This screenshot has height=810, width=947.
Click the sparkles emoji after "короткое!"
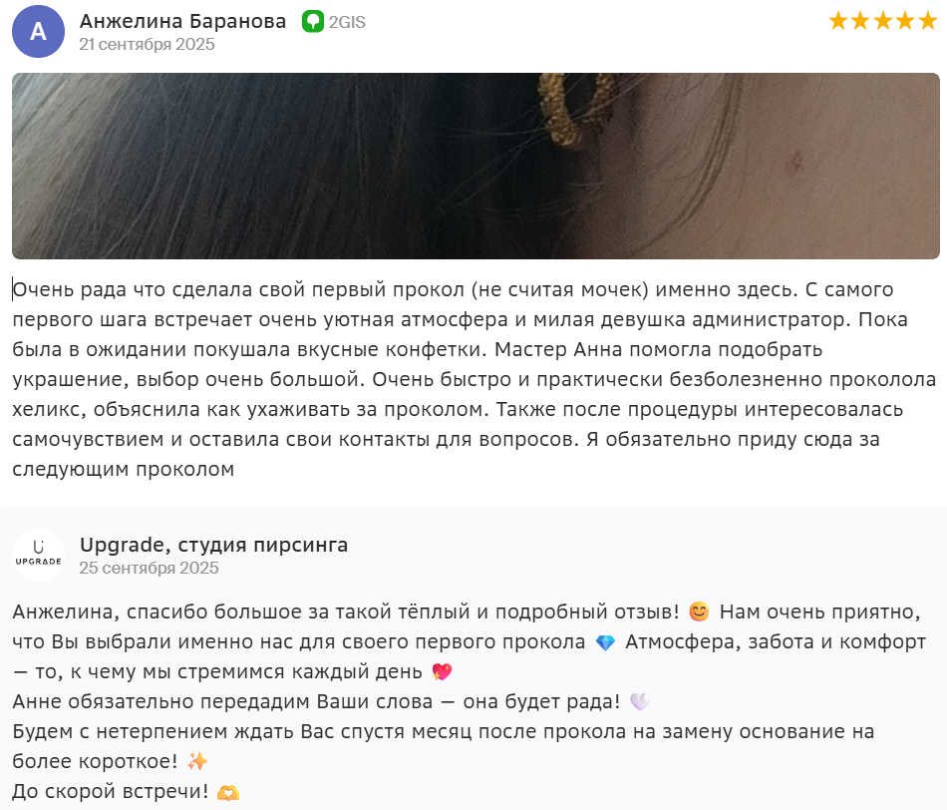pos(197,761)
